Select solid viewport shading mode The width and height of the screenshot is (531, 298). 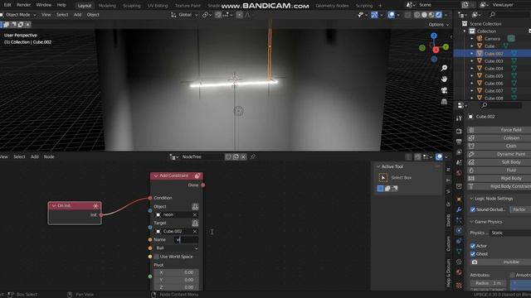click(424, 15)
